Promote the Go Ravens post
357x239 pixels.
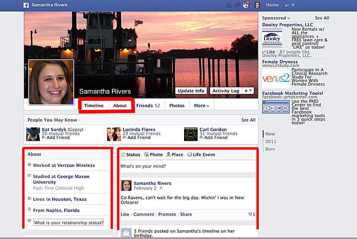[x=167, y=214]
